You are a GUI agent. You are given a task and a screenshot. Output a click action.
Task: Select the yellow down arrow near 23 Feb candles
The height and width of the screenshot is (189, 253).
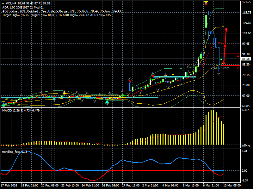pos(65,93)
